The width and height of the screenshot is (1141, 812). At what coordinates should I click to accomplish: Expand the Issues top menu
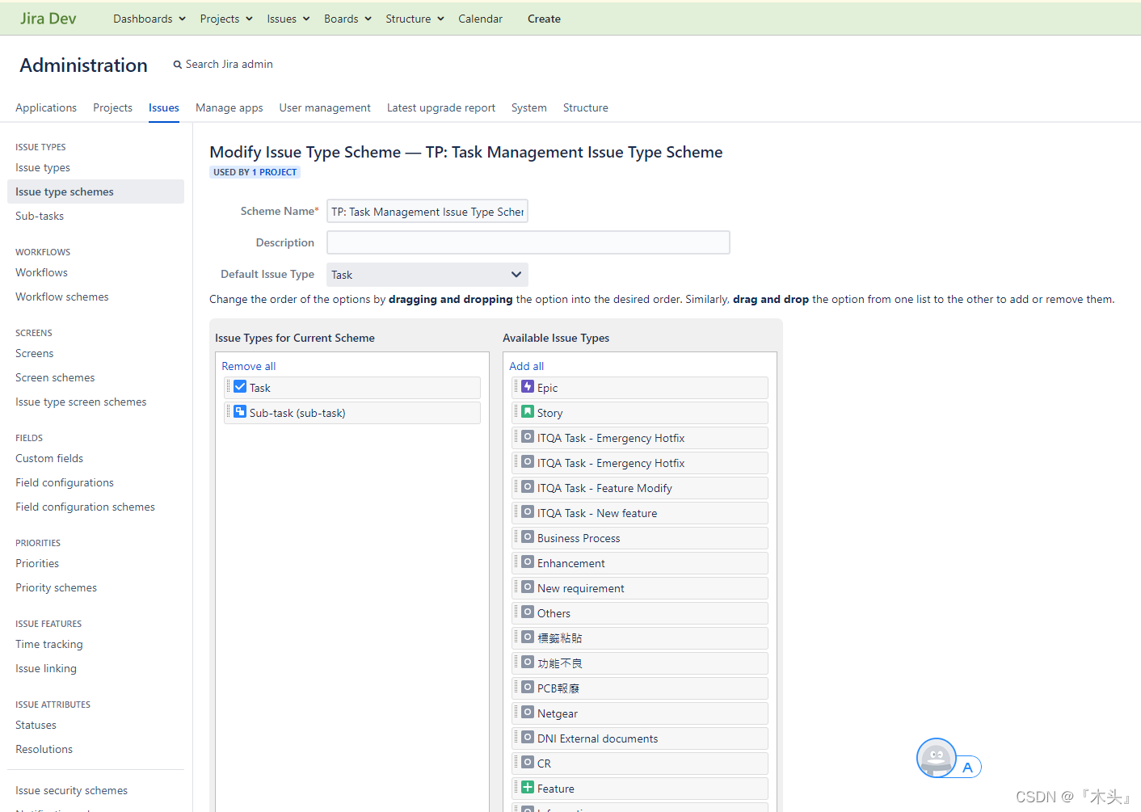click(288, 19)
